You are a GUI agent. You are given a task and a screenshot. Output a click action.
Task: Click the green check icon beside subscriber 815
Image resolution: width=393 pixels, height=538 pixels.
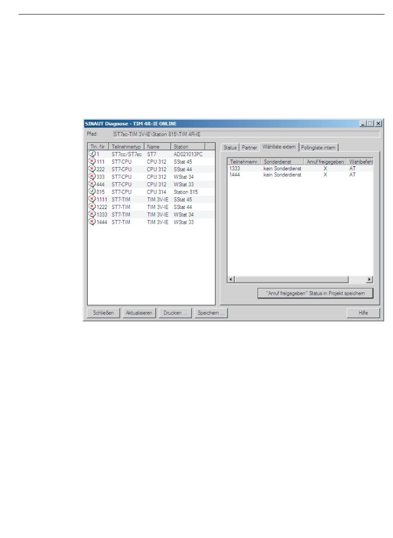[92, 192]
